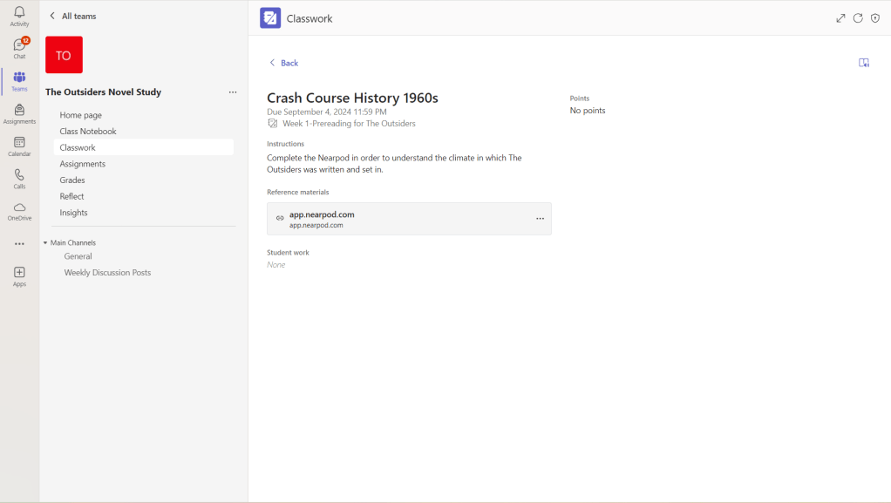Open more options for The Outsiders team

233,92
